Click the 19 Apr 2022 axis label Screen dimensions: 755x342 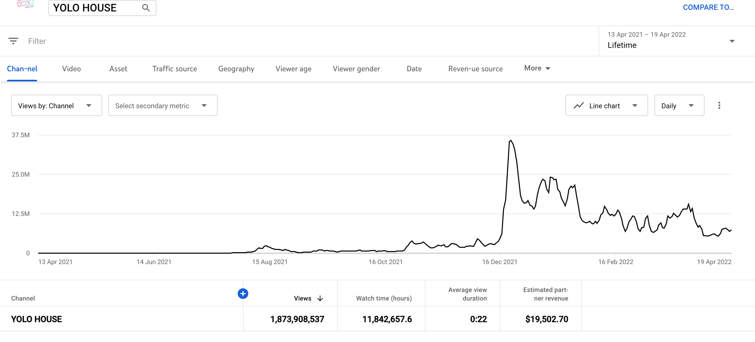[714, 262]
